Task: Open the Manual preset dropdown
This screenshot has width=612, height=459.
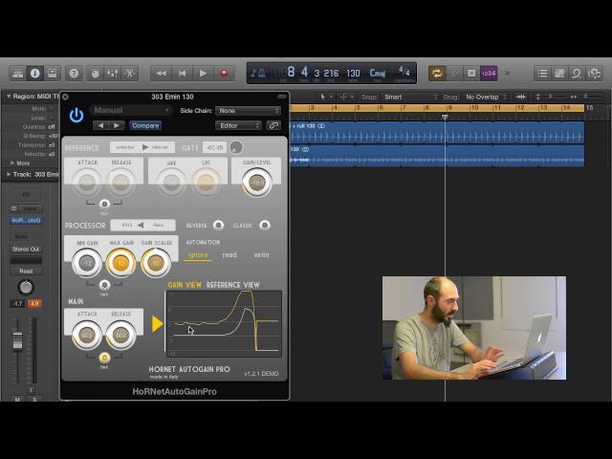Action: point(131,111)
